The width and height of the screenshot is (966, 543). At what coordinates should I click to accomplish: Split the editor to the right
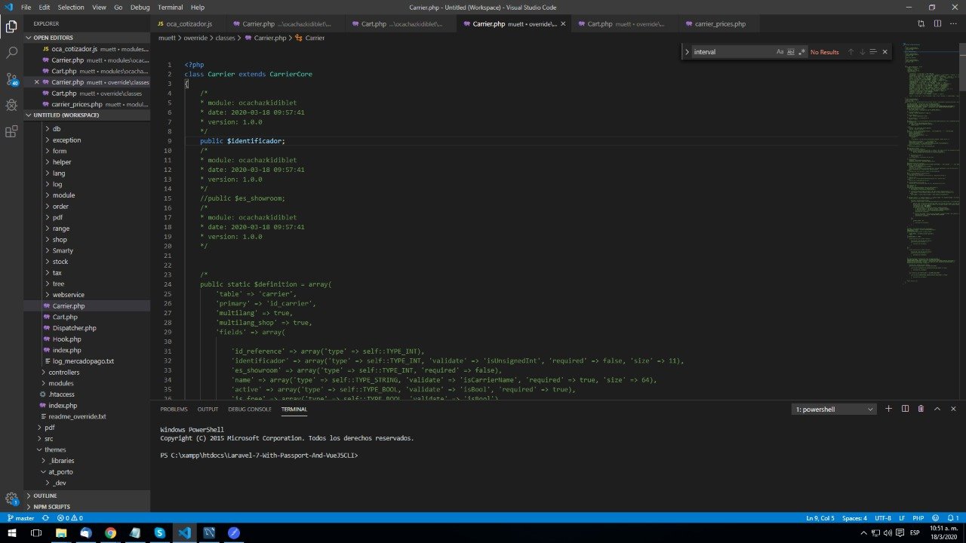[x=937, y=24]
